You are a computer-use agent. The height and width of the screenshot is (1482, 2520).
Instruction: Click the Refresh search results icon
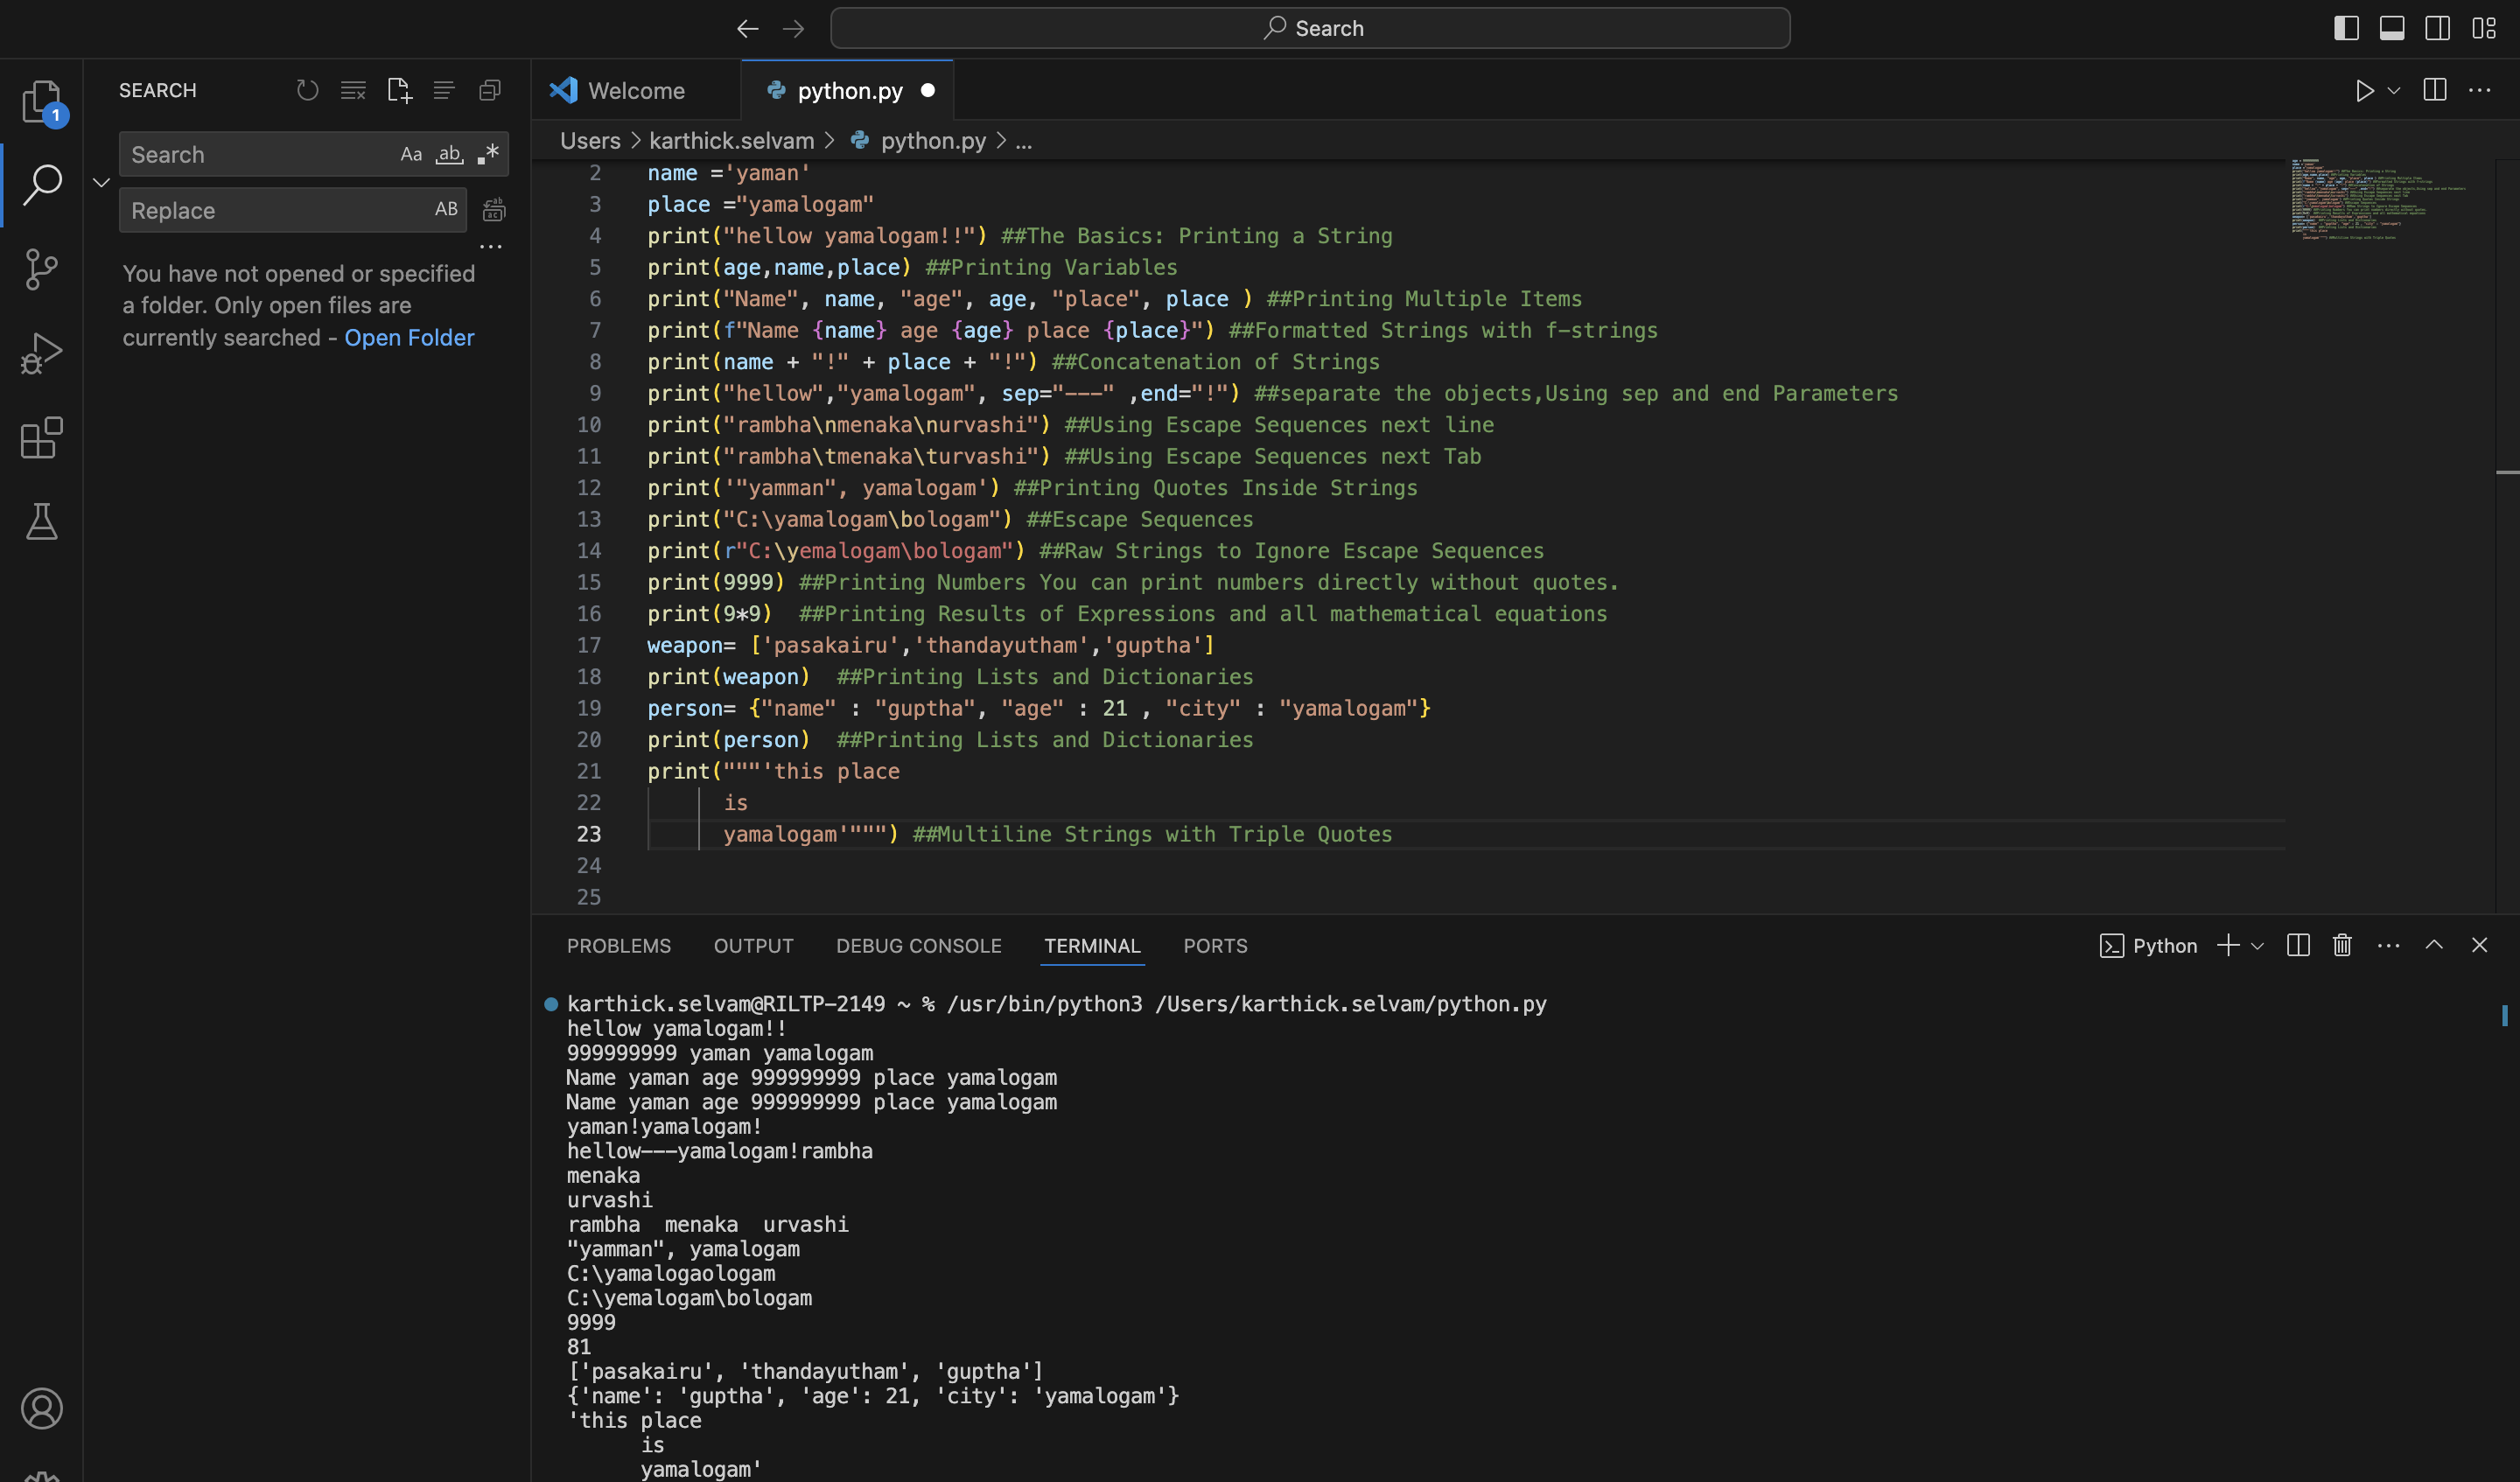(307, 90)
